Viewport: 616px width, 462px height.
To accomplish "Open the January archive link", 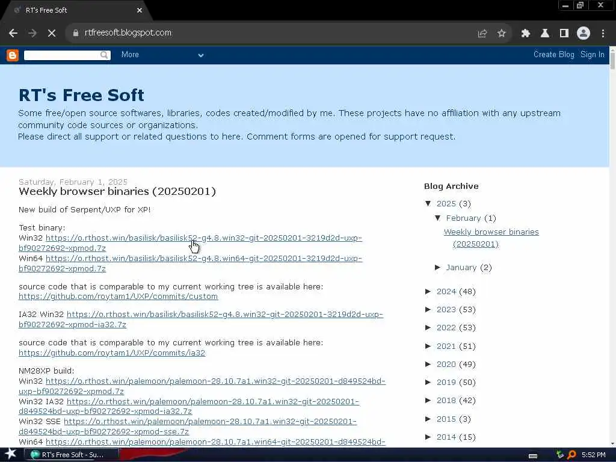I will click(461, 268).
